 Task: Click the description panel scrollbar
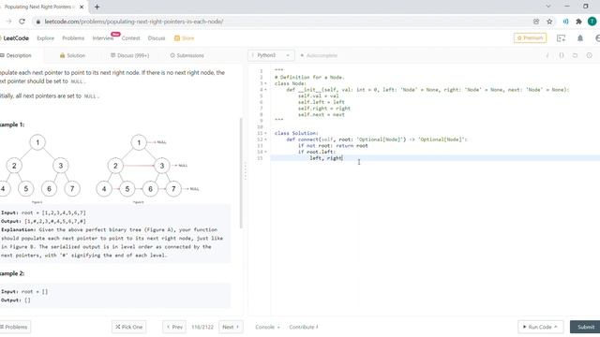pyautogui.click(x=241, y=173)
